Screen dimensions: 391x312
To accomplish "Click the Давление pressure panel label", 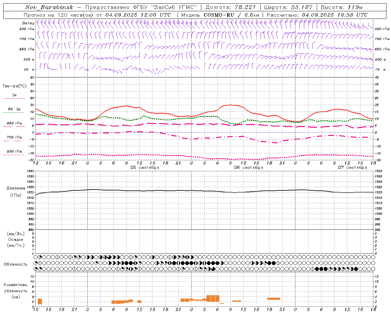I will [x=16, y=188].
